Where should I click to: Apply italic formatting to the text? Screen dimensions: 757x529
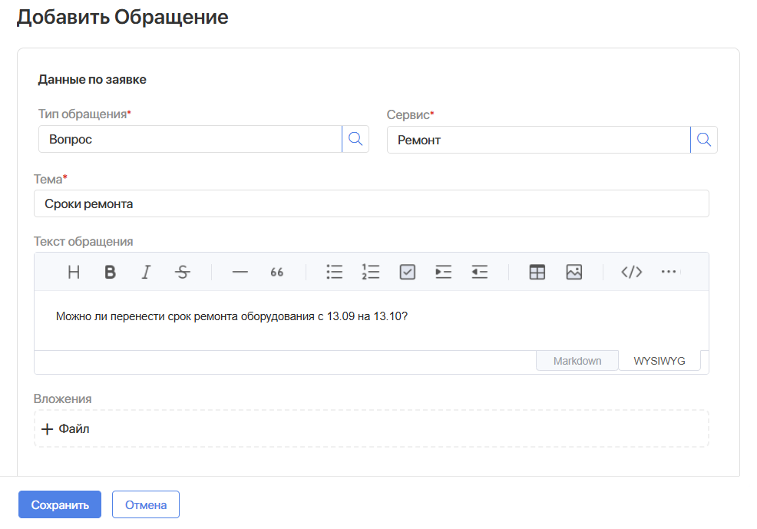[x=146, y=272]
